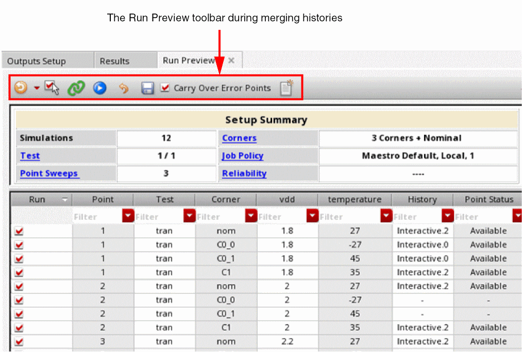Open the dropdown arrow beside refresh icon
522x352 pixels.
[37, 88]
